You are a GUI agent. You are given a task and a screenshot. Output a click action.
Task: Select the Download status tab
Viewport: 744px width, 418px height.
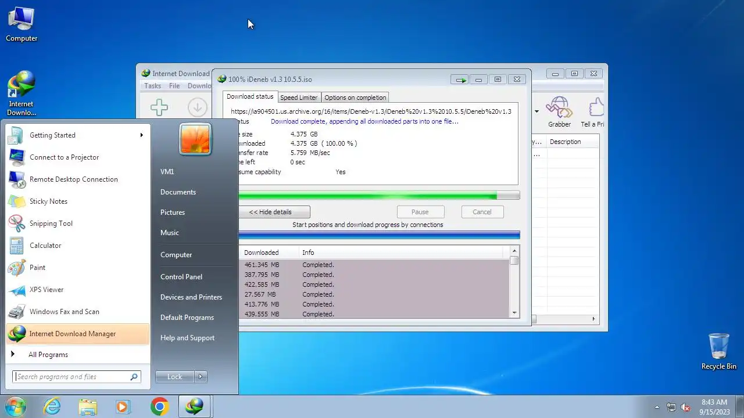pyautogui.click(x=250, y=96)
